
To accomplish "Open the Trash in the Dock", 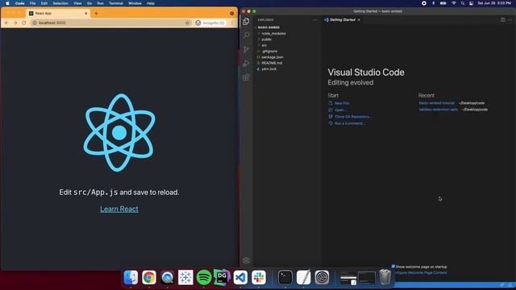I will click(x=385, y=277).
